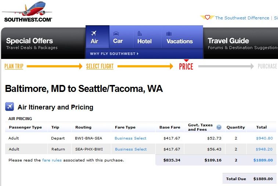
Task: Click the Govt. Taxes help question icon
Action: point(219,127)
